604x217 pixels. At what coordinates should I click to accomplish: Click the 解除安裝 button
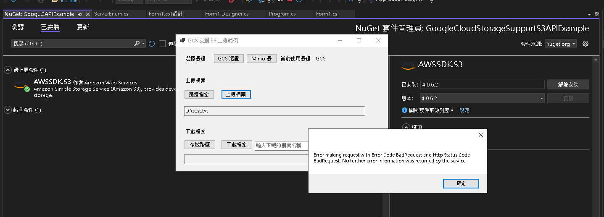click(568, 84)
